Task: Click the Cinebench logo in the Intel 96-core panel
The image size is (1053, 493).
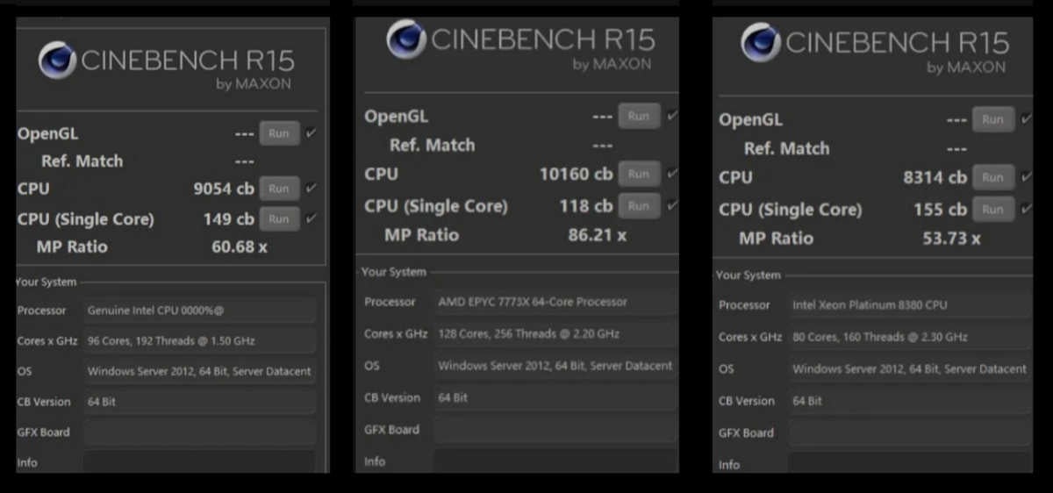Action: point(57,61)
